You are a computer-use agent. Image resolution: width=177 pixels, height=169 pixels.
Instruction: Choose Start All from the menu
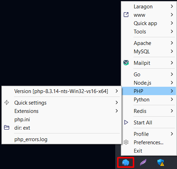[x=149, y=123]
